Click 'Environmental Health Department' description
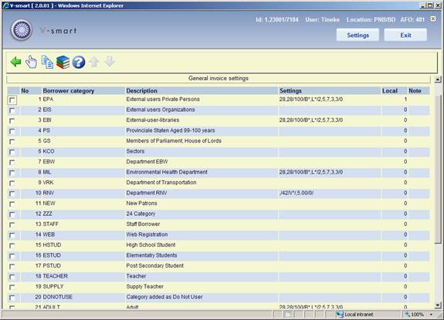Image resolution: width=444 pixels, height=320 pixels. 167,172
